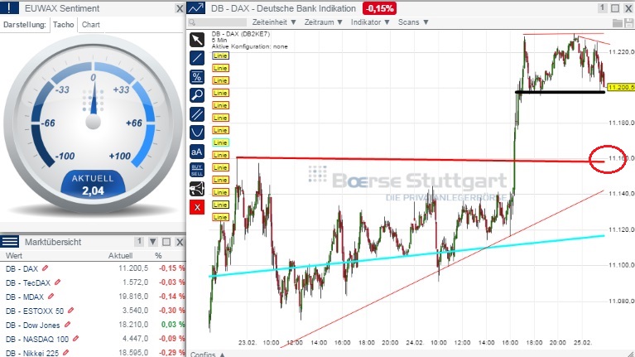The image size is (635, 357).
Task: Expand the Configs panel arrow
Action: click(x=223, y=355)
